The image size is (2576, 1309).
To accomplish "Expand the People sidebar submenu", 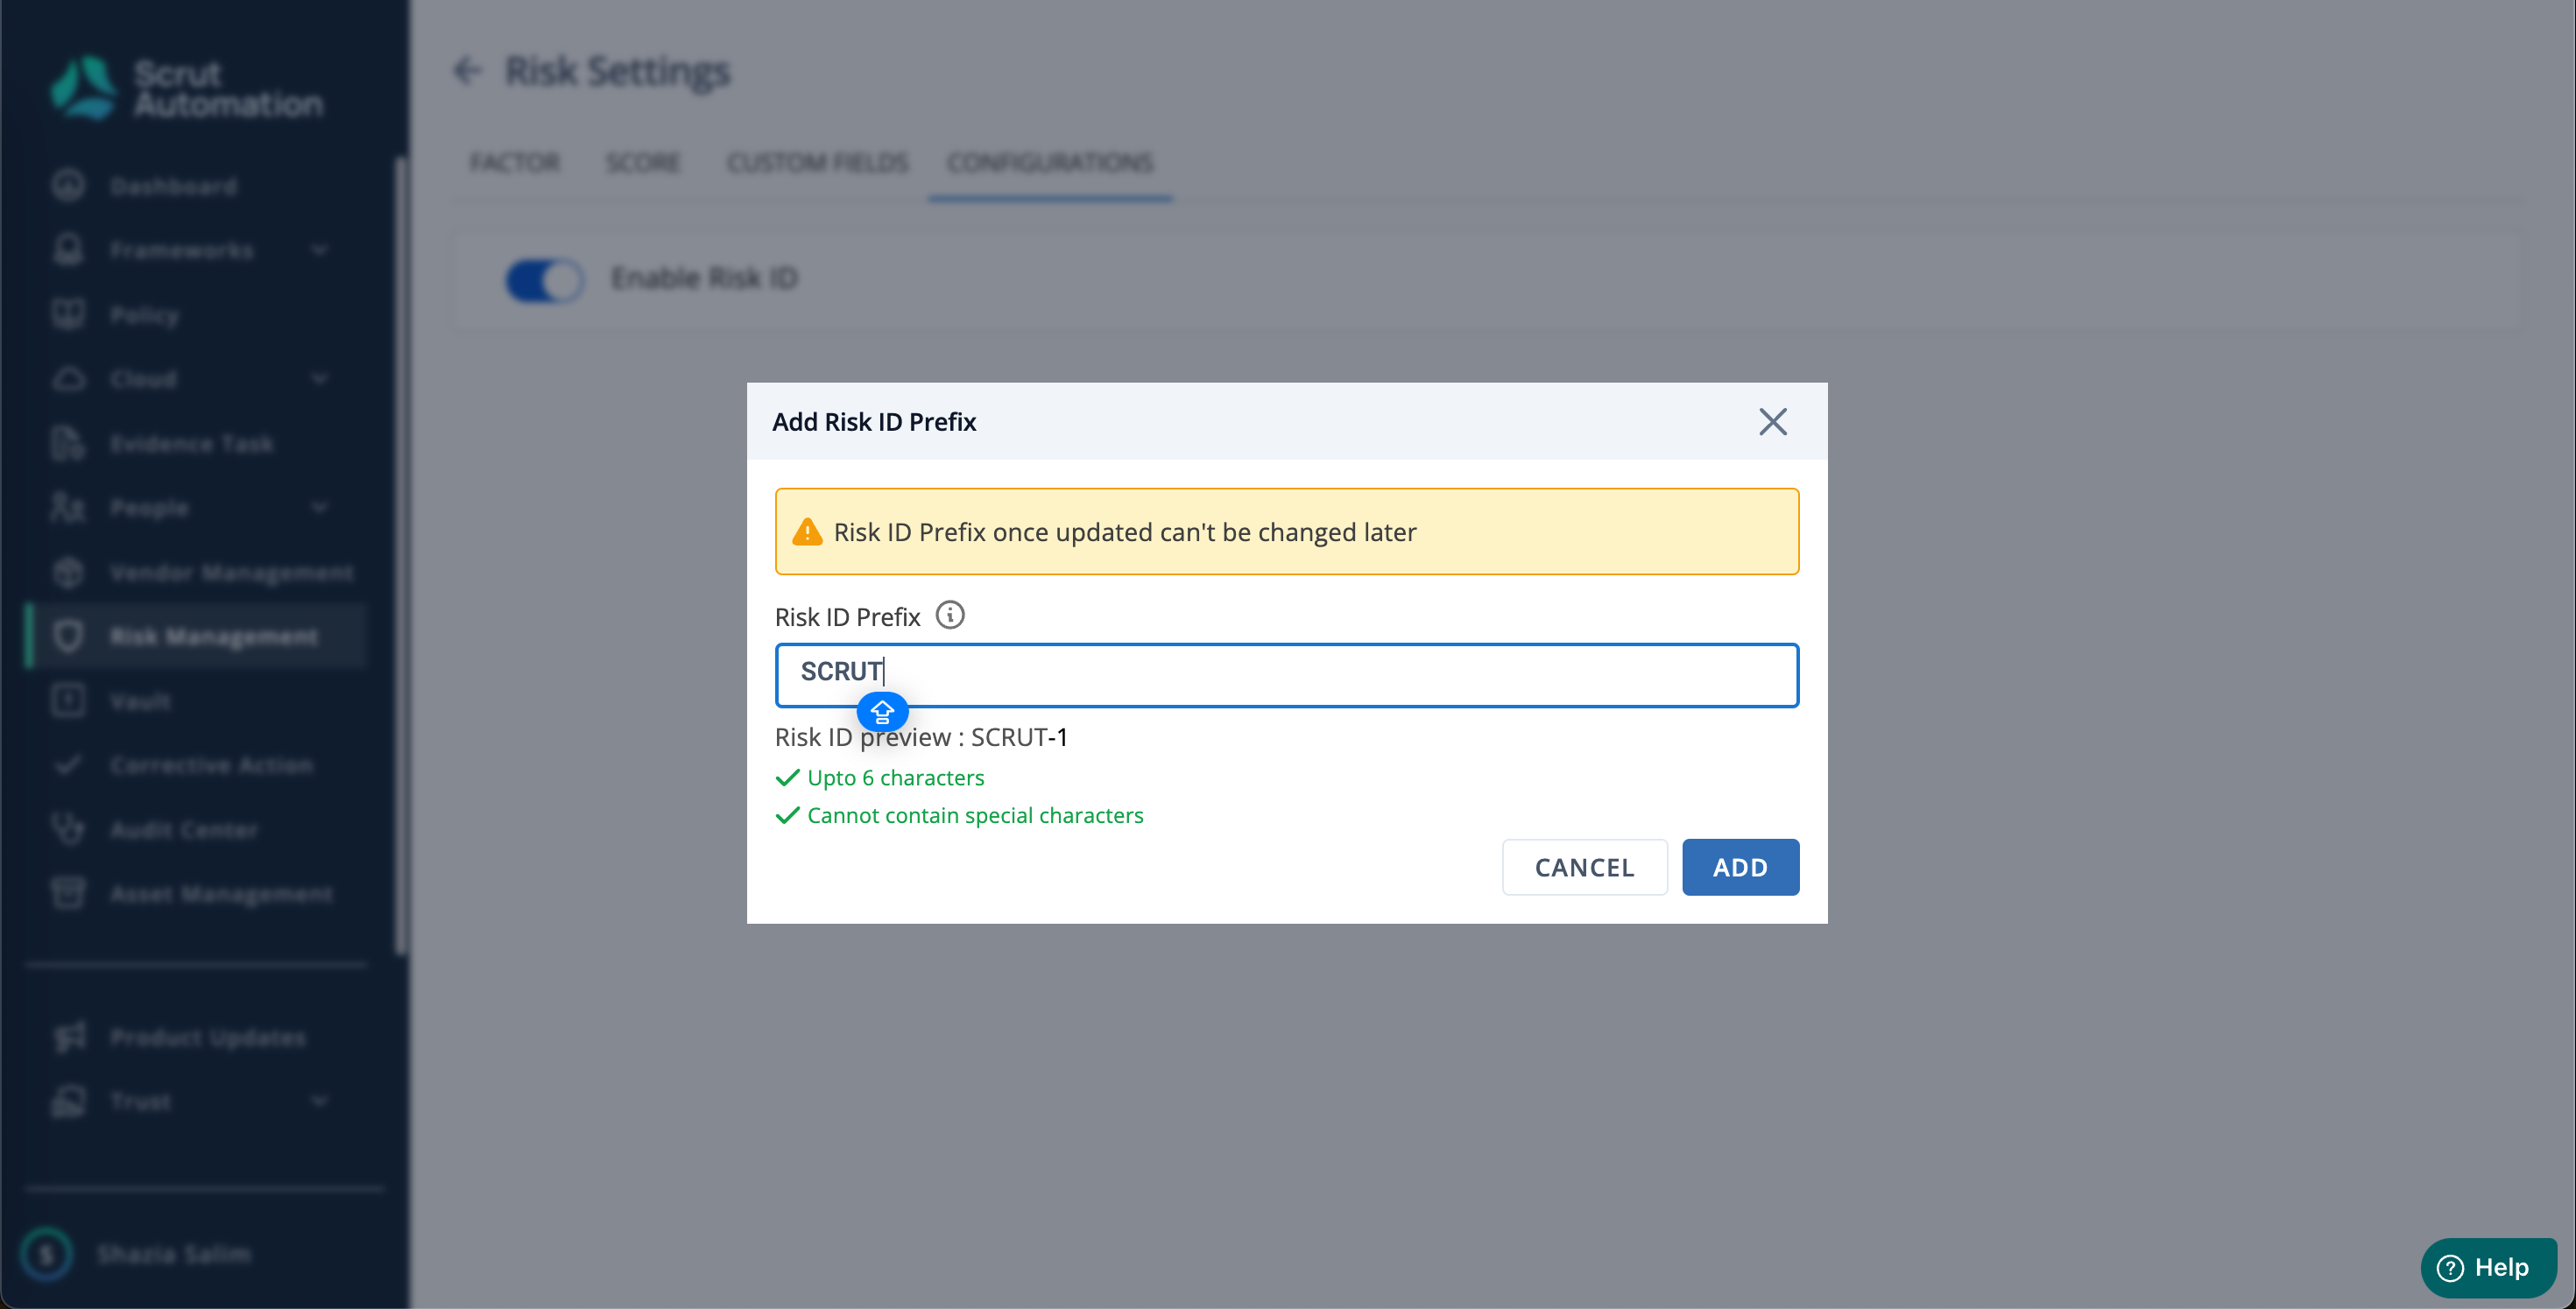I will 319,507.
